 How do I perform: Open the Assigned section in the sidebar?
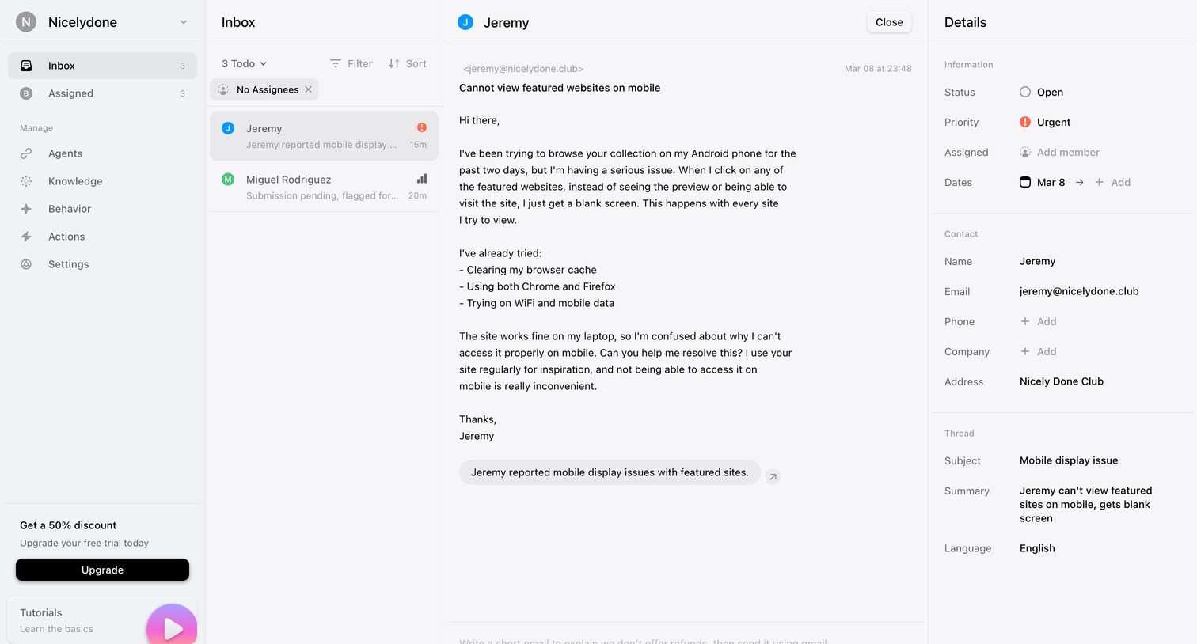coord(102,93)
